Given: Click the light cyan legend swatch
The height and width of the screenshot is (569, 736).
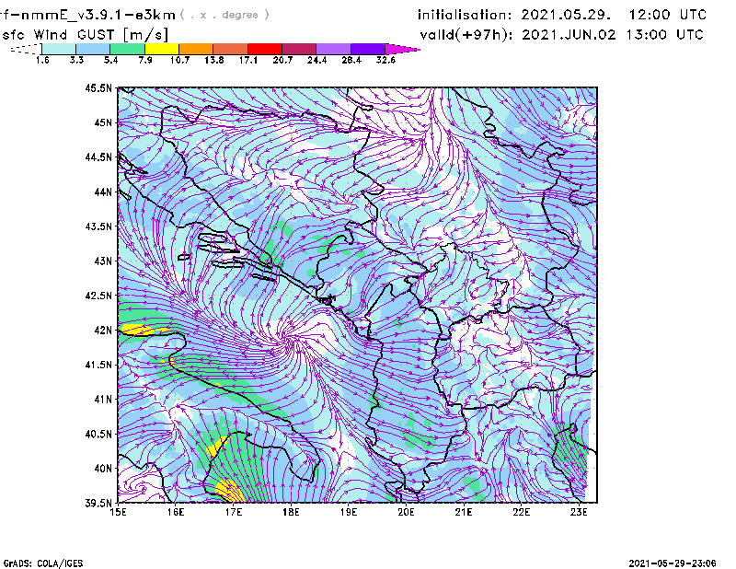Looking at the screenshot, I should (x=59, y=49).
